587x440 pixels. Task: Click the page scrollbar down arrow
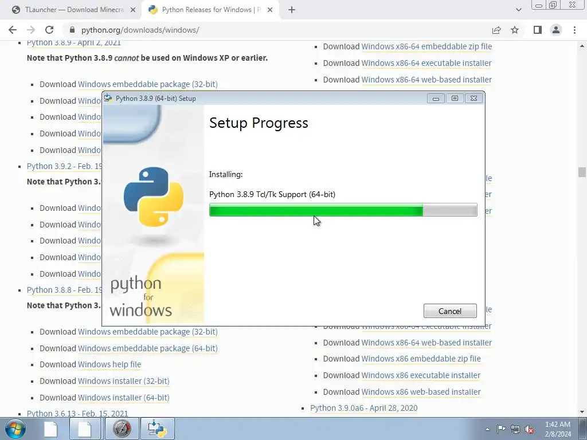coord(582,412)
